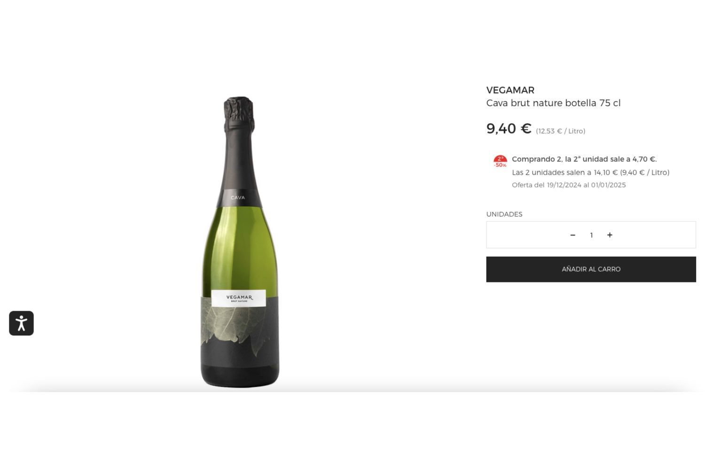Click the 9,40 € main price
This screenshot has height=470, width=705.
pos(509,128)
